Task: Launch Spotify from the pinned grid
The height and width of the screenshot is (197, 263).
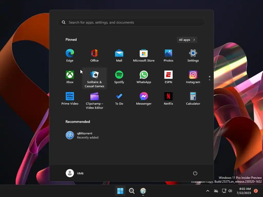Action: tap(119, 77)
